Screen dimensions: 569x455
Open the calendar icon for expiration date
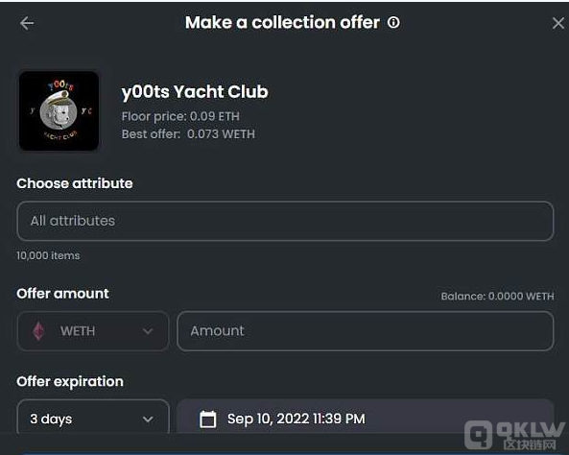[208, 419]
